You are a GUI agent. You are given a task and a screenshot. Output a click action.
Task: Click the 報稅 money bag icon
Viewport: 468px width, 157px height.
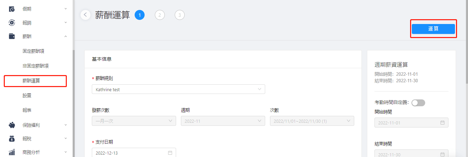12,138
